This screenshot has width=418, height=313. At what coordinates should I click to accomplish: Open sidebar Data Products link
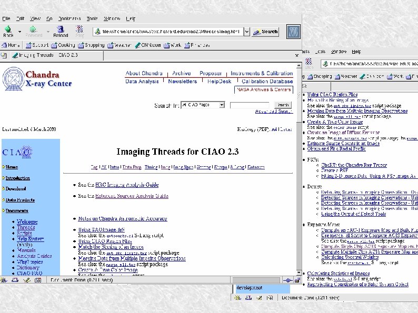[x=20, y=200]
